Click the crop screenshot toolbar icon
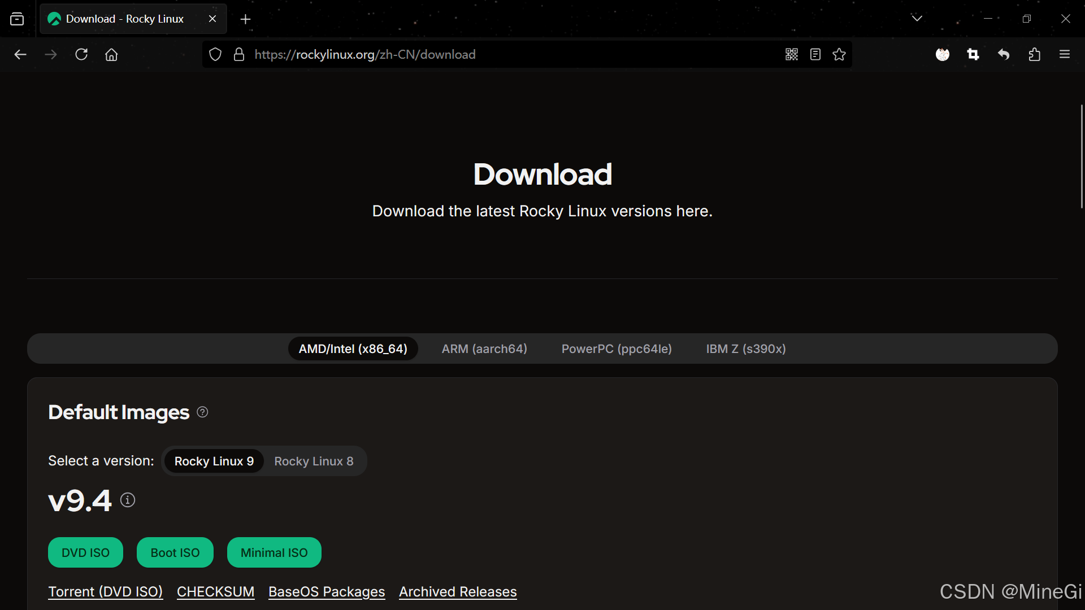The width and height of the screenshot is (1085, 610). [973, 54]
